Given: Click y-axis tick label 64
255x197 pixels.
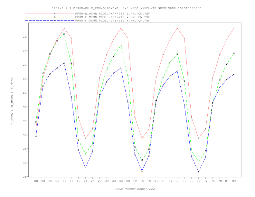Looking at the screenshot, I should pos(25,51).
